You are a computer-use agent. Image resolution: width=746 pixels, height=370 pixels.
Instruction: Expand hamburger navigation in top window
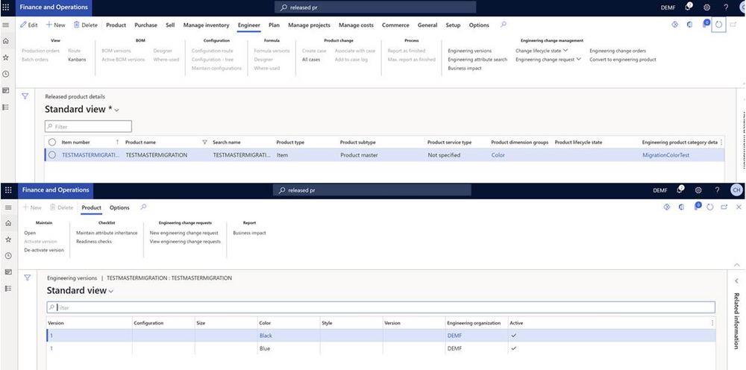point(6,25)
